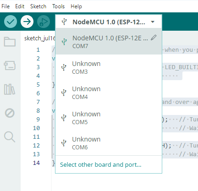
Task: Open the Edit menu
Action: coord(20,6)
